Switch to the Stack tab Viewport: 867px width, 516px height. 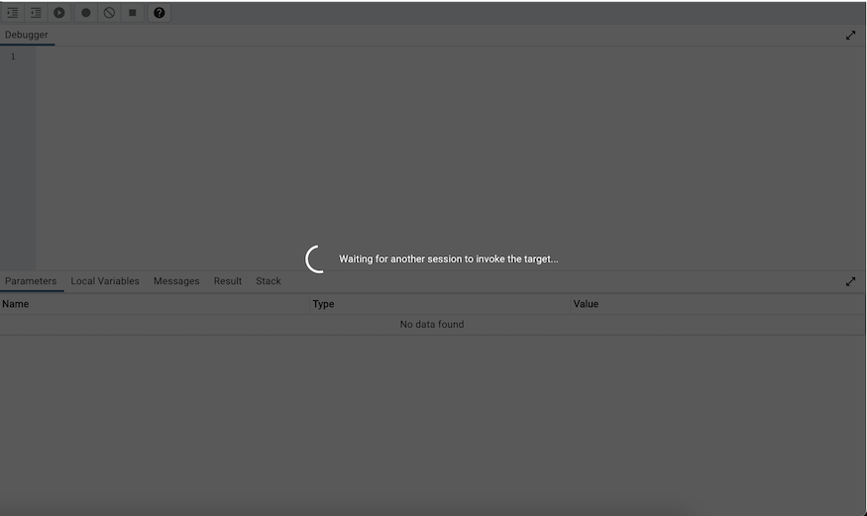269,281
